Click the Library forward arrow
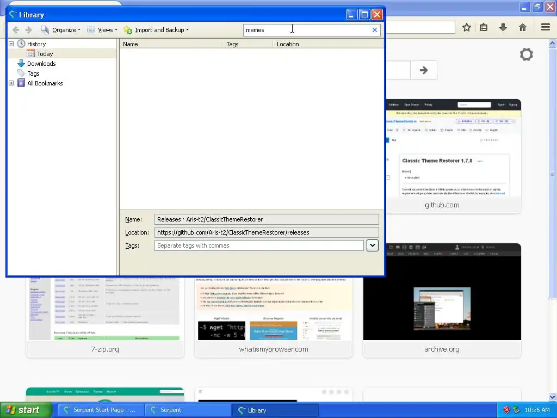557x418 pixels. pyautogui.click(x=29, y=30)
